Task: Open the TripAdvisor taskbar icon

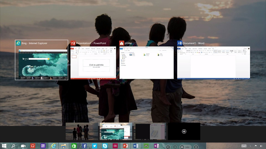Action: 146,146
